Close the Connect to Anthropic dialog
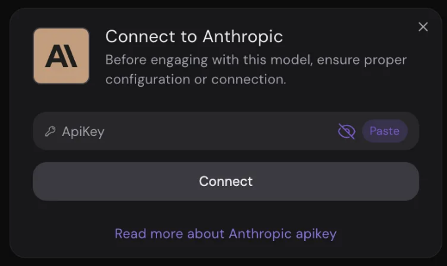The width and height of the screenshot is (447, 266). pyautogui.click(x=423, y=27)
